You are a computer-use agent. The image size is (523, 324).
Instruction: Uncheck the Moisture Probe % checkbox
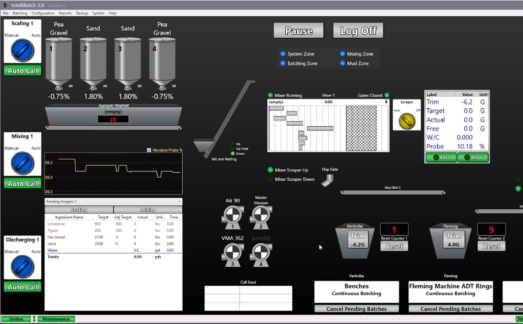(x=149, y=150)
